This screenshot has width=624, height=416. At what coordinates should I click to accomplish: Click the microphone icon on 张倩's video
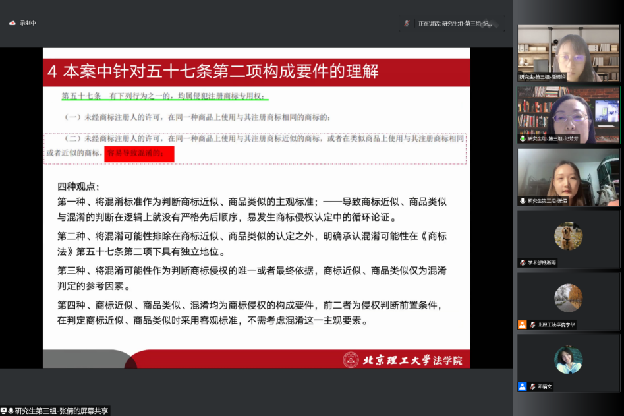(523, 201)
